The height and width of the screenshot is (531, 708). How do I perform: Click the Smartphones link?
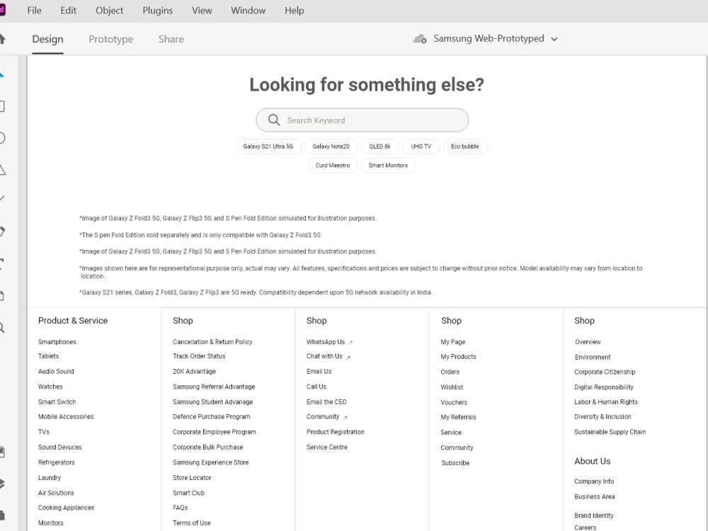57,342
